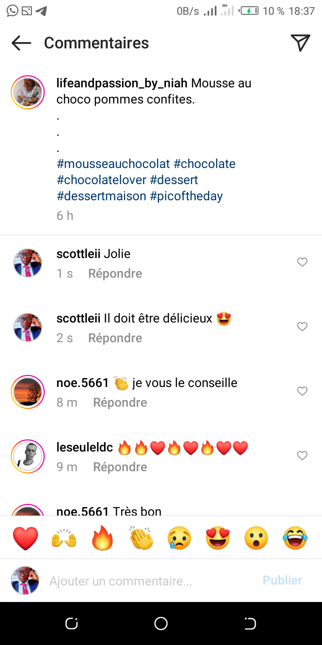Insert the red heart quick emoji

point(25,538)
